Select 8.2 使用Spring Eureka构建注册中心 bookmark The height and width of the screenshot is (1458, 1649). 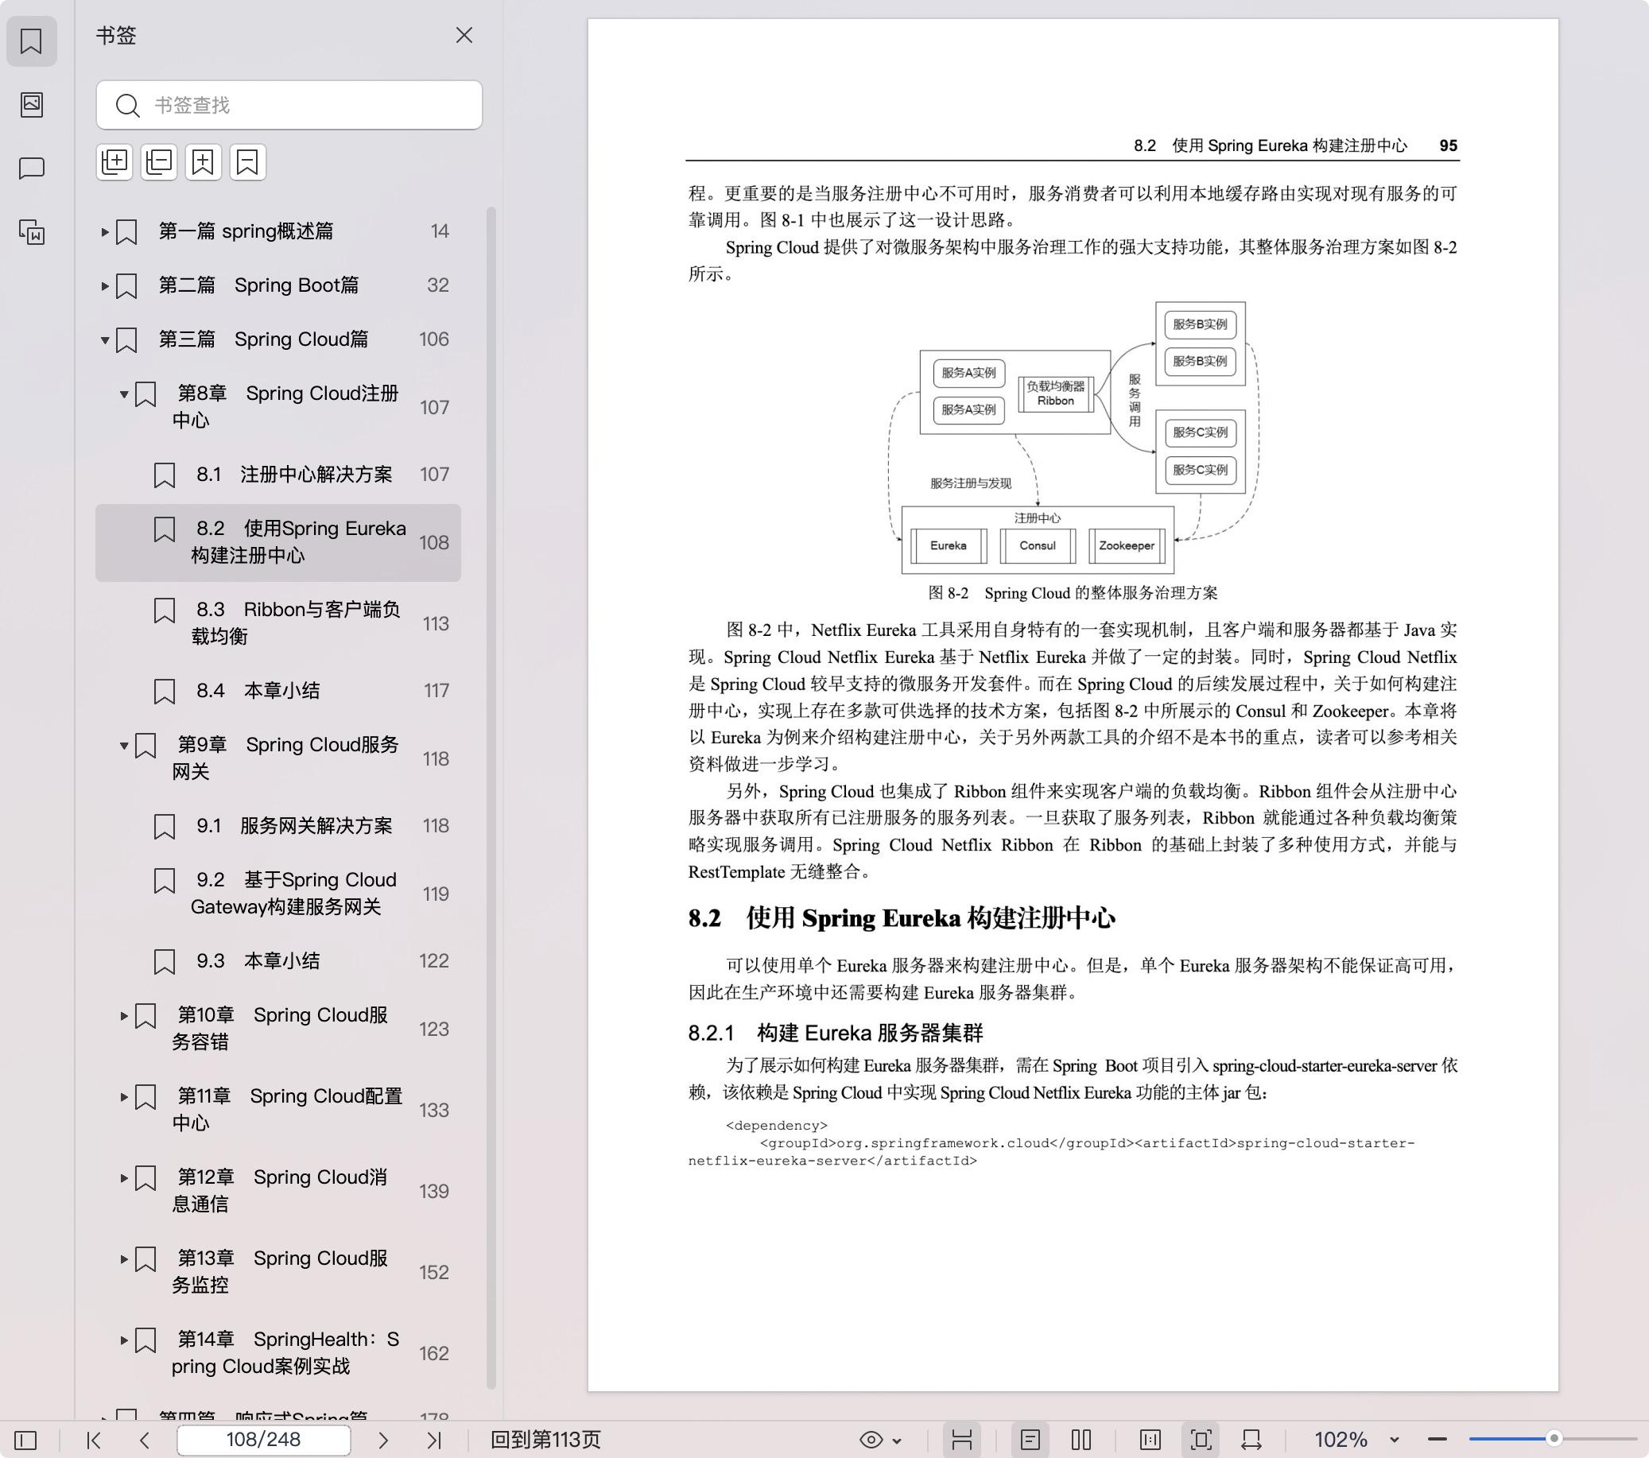277,542
